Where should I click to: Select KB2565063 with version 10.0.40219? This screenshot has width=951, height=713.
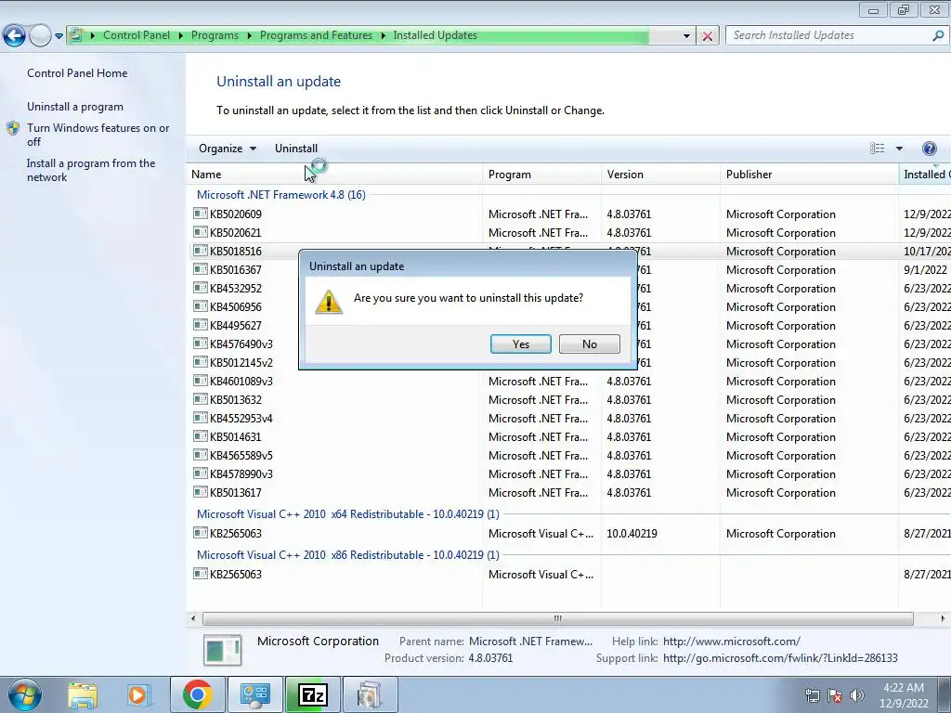click(x=568, y=534)
